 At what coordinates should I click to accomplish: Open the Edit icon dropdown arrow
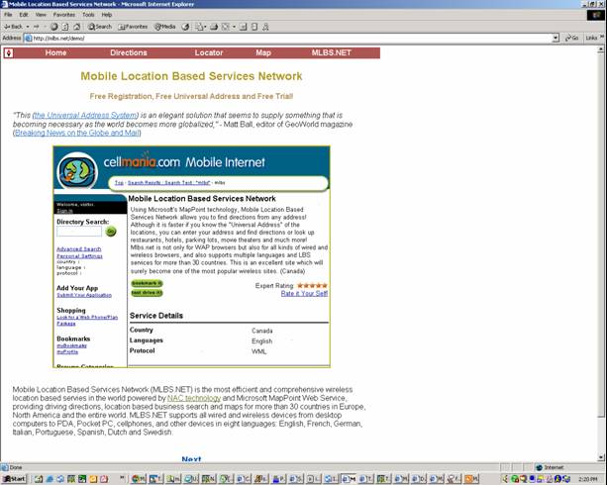click(x=234, y=27)
